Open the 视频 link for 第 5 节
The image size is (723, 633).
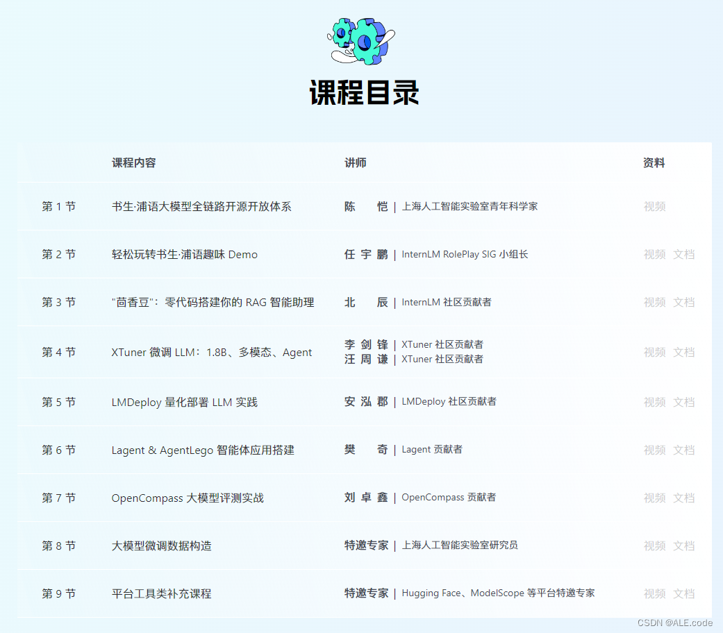coord(654,402)
